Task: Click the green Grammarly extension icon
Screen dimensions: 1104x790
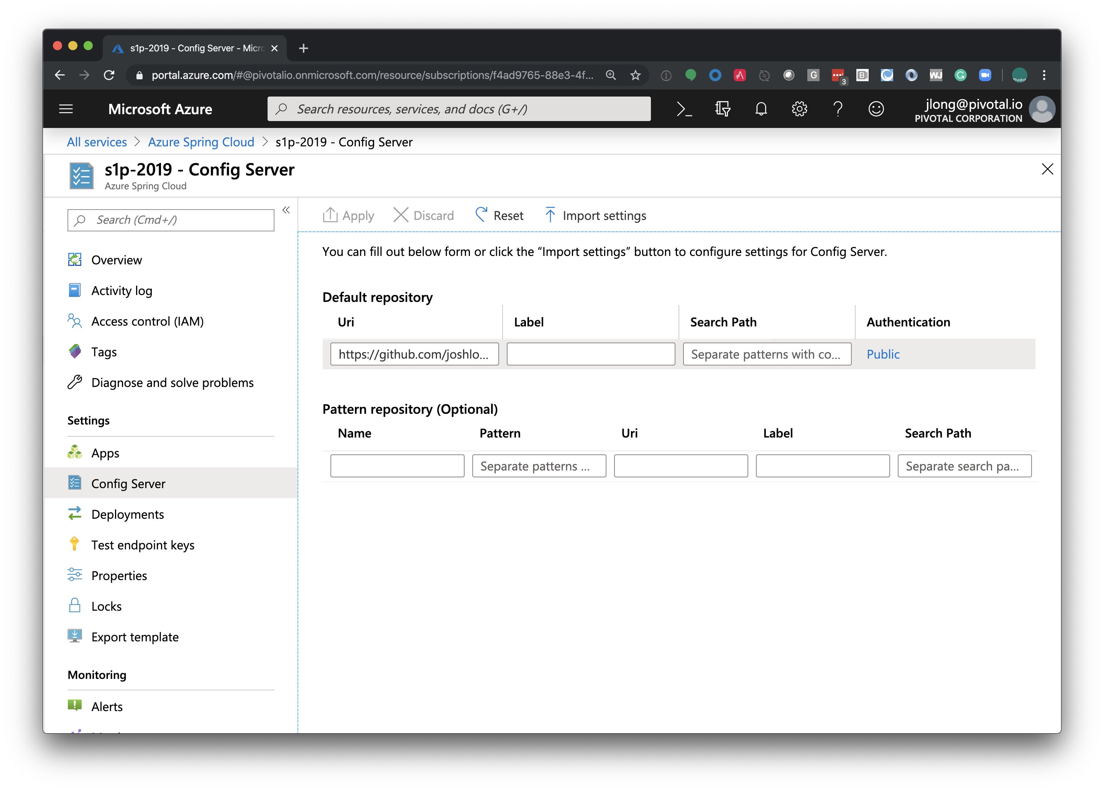Action: [960, 75]
